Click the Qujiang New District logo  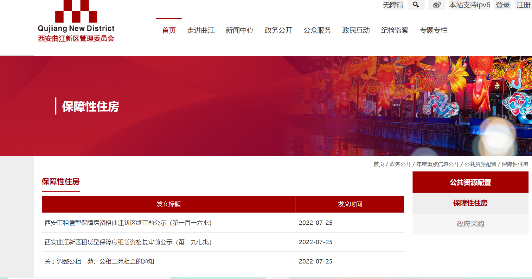click(x=76, y=22)
